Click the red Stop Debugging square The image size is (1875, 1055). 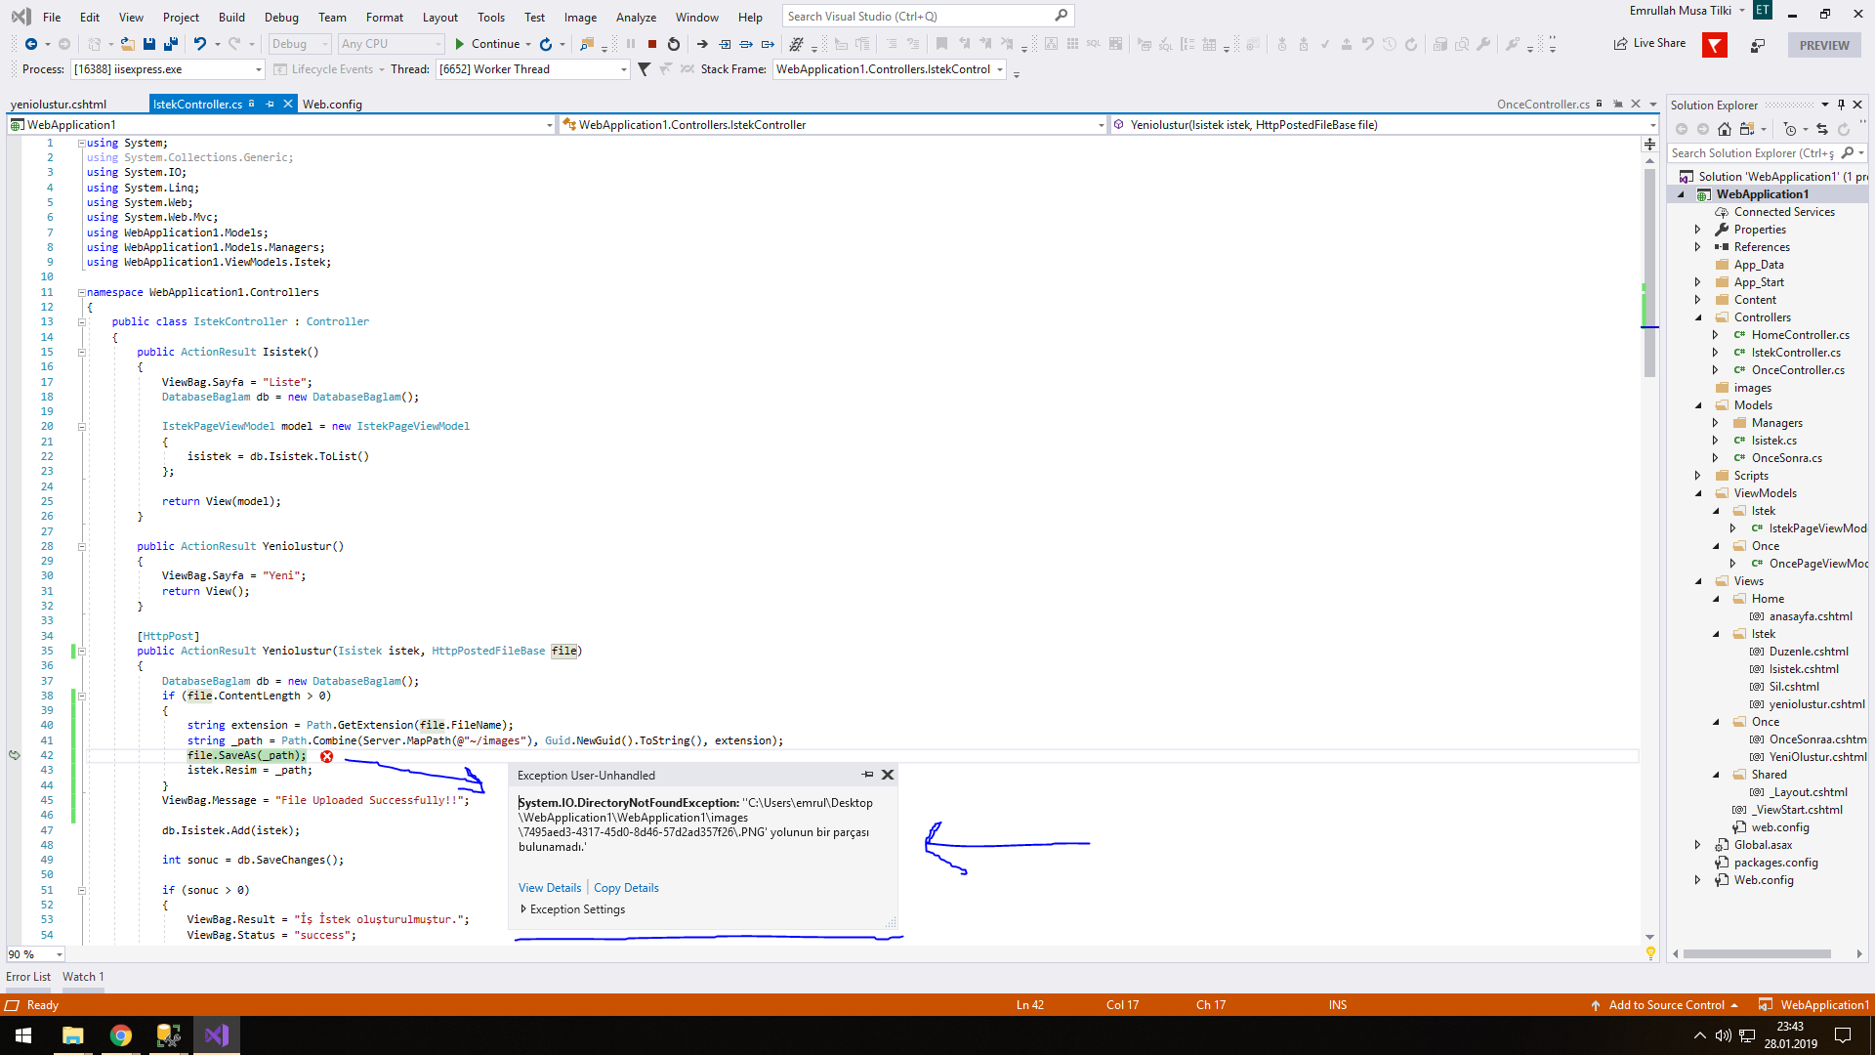(x=652, y=44)
